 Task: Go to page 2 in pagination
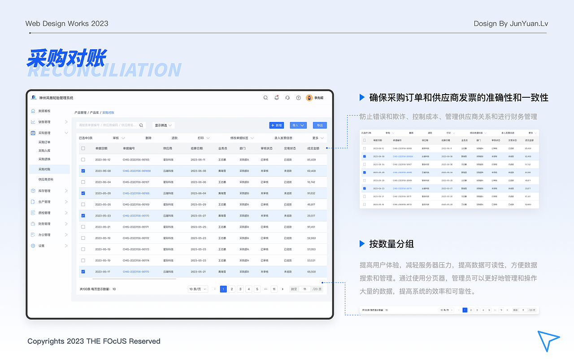coord(232,289)
